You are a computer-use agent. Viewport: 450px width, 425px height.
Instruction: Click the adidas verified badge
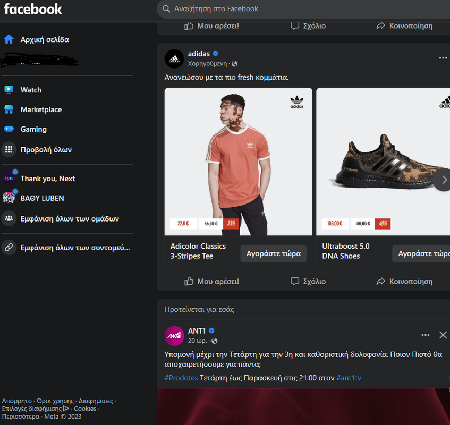(216, 53)
